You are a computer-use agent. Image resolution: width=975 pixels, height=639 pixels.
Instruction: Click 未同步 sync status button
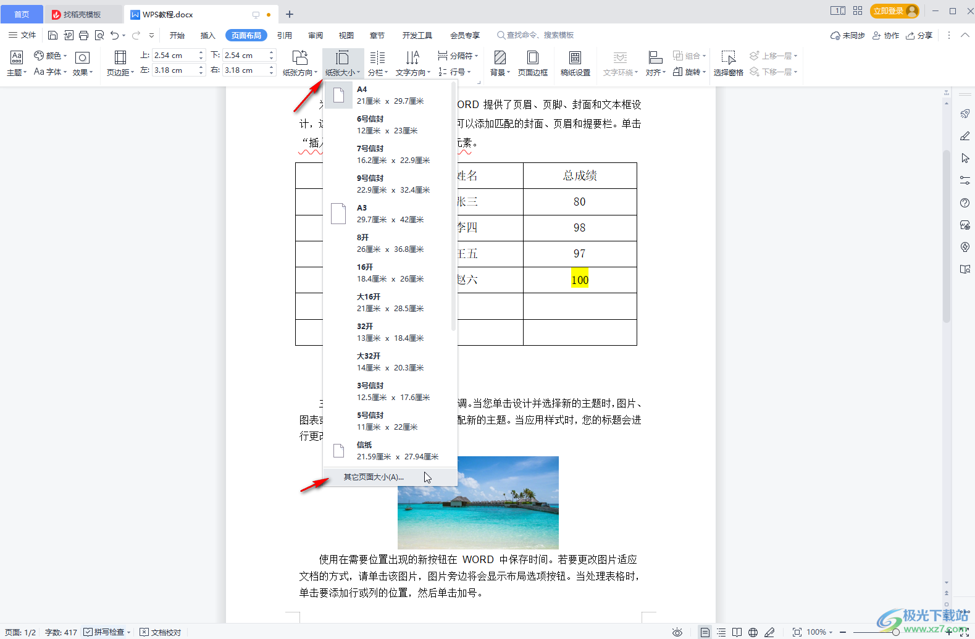click(847, 35)
